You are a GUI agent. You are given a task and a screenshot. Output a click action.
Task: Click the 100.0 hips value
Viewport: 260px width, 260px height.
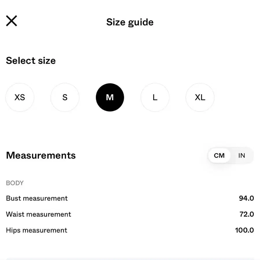click(245, 230)
